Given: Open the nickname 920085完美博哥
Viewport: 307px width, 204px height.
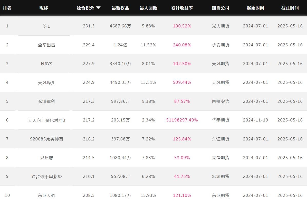Looking at the screenshot, I should click(47, 139).
